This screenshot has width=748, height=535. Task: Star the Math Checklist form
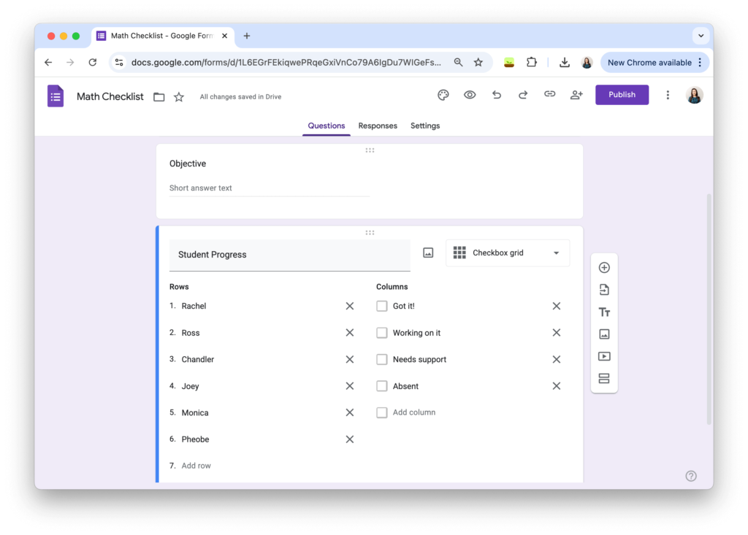pyautogui.click(x=179, y=96)
